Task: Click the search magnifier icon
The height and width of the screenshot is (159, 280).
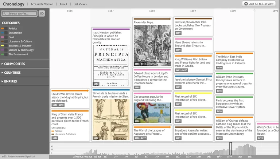Action: (x=5, y=13)
